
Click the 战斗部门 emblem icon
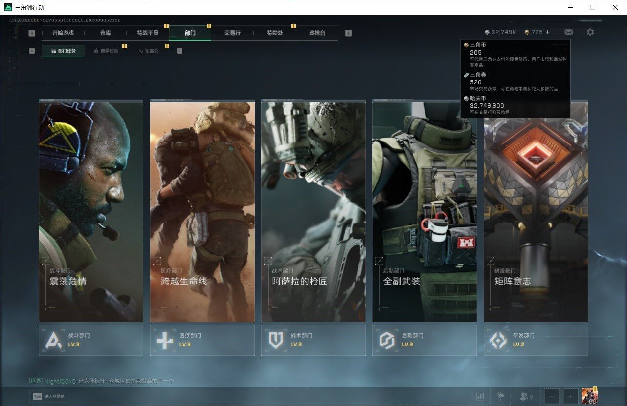[x=53, y=340]
